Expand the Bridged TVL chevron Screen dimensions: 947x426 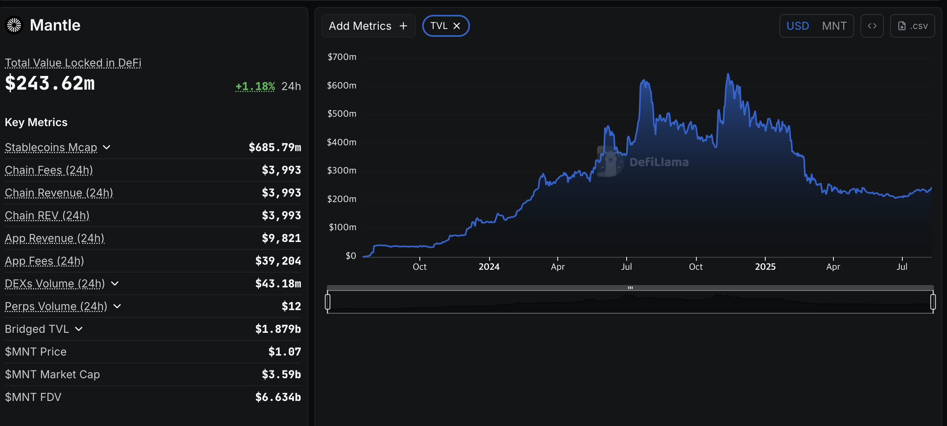pyautogui.click(x=79, y=329)
